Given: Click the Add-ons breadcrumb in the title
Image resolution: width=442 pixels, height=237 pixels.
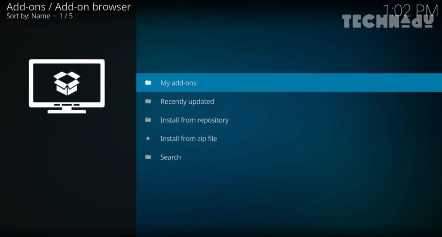Looking at the screenshot, I should tap(25, 7).
